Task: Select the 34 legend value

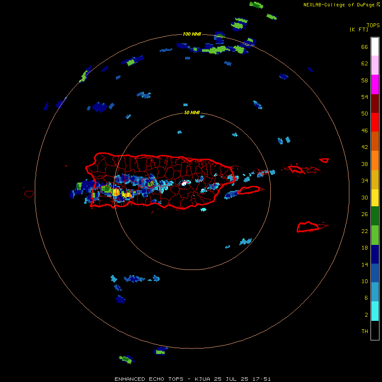Action: pyautogui.click(x=365, y=181)
